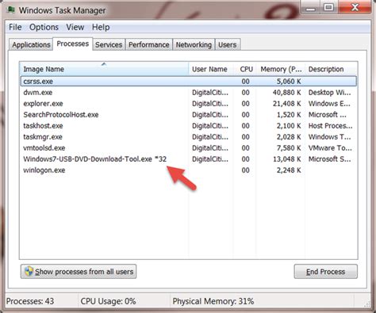Open the Networking tab
This screenshot has height=313, width=376.
coord(194,44)
